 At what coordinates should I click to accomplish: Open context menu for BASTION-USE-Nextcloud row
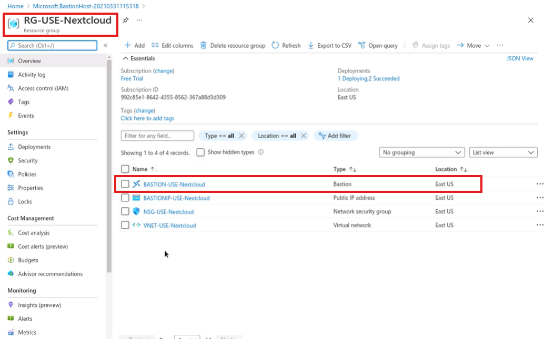(540, 184)
